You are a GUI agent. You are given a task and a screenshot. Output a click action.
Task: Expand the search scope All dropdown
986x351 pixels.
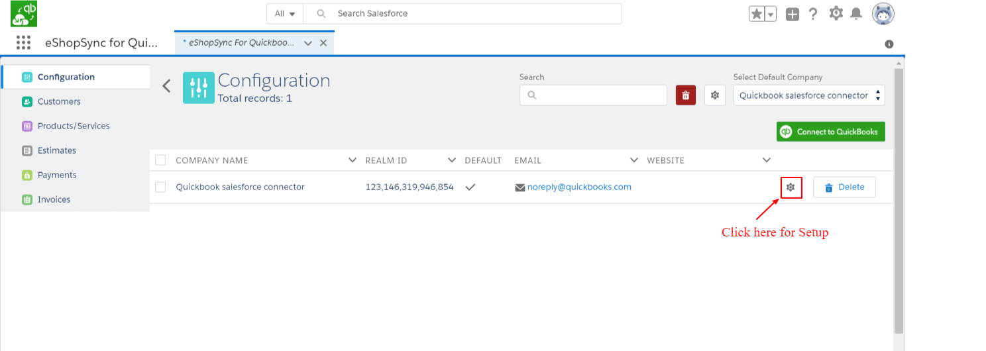click(285, 13)
